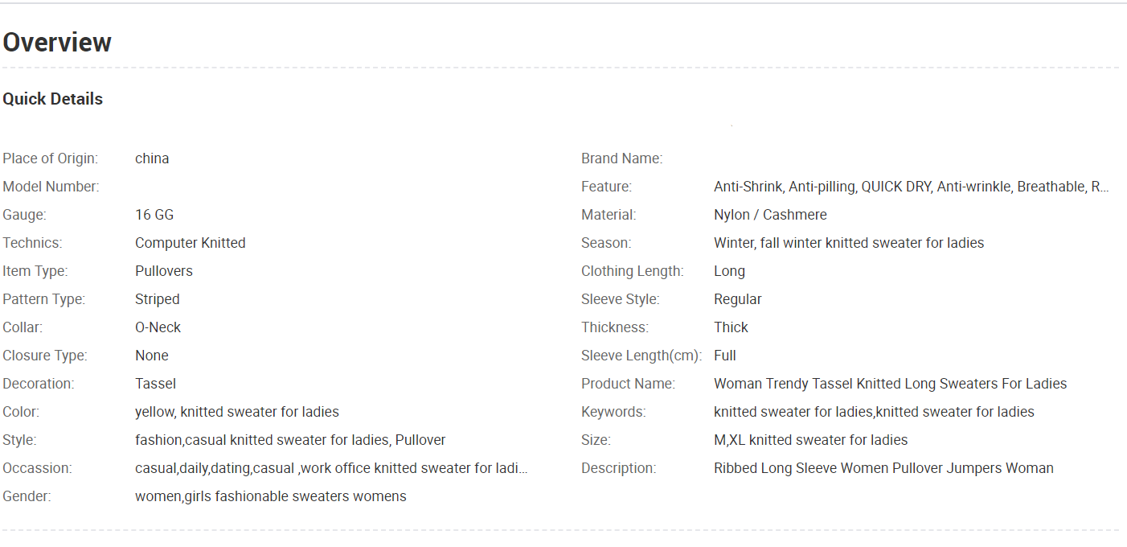
Task: Select the Season value text
Action: click(849, 243)
